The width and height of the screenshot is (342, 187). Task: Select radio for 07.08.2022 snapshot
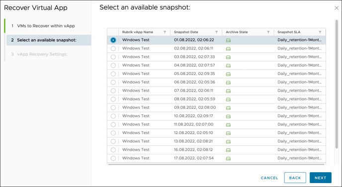113,91
